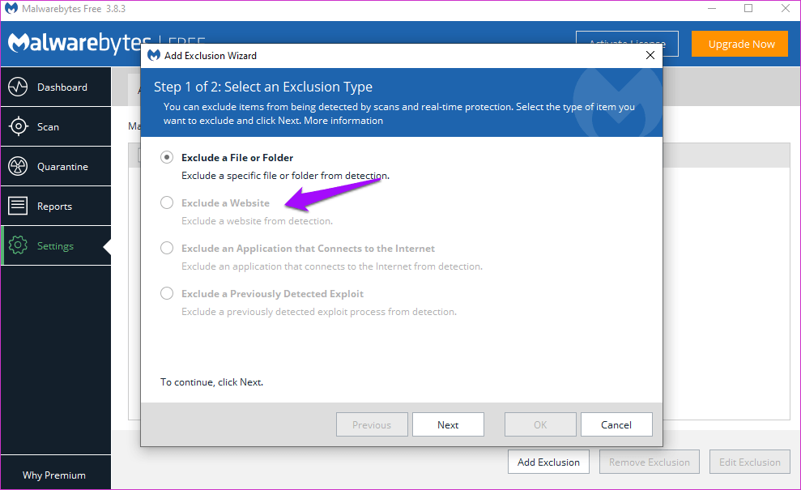This screenshot has height=490, width=801.
Task: Switch to Quarantine in sidebar
Action: [56, 167]
